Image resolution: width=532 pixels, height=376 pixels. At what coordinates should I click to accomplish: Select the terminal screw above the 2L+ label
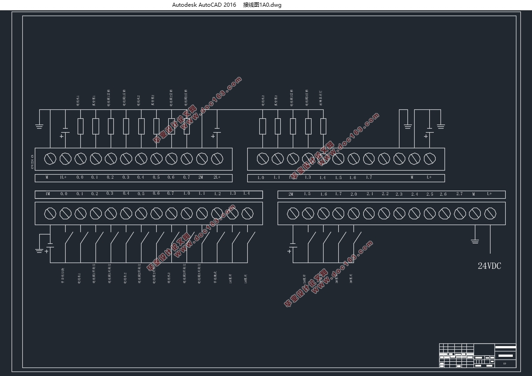217,159
